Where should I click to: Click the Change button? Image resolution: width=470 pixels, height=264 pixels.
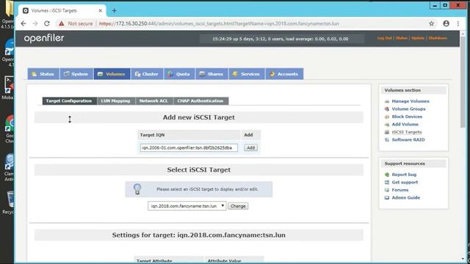click(238, 206)
